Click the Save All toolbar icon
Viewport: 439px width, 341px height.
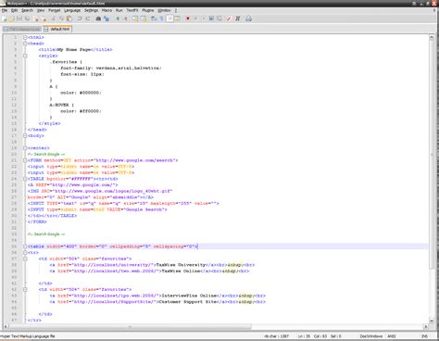click(x=27, y=19)
